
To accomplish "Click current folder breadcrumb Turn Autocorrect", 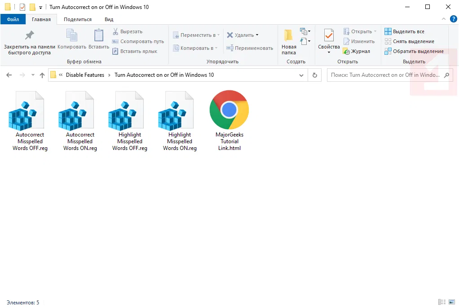I will coord(164,75).
